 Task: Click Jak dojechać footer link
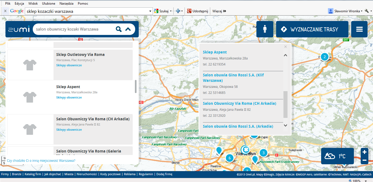[x=53, y=174]
